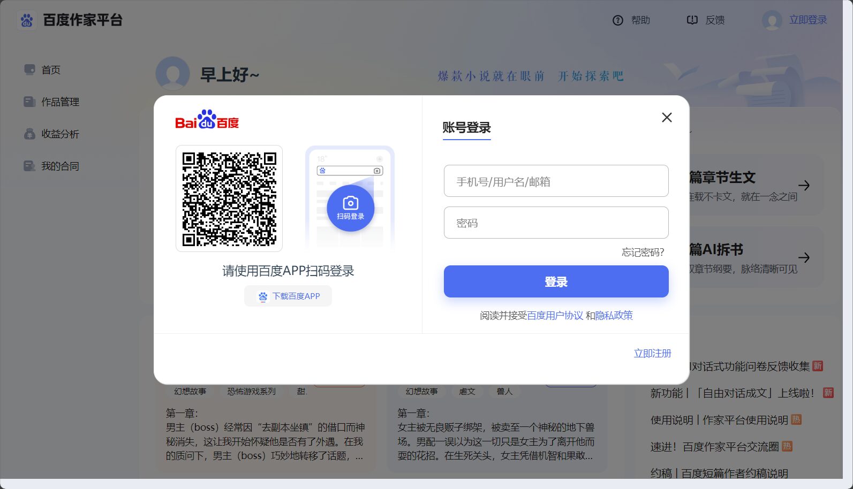The image size is (853, 489).
Task: Close the login dialog with X
Action: coord(667,117)
